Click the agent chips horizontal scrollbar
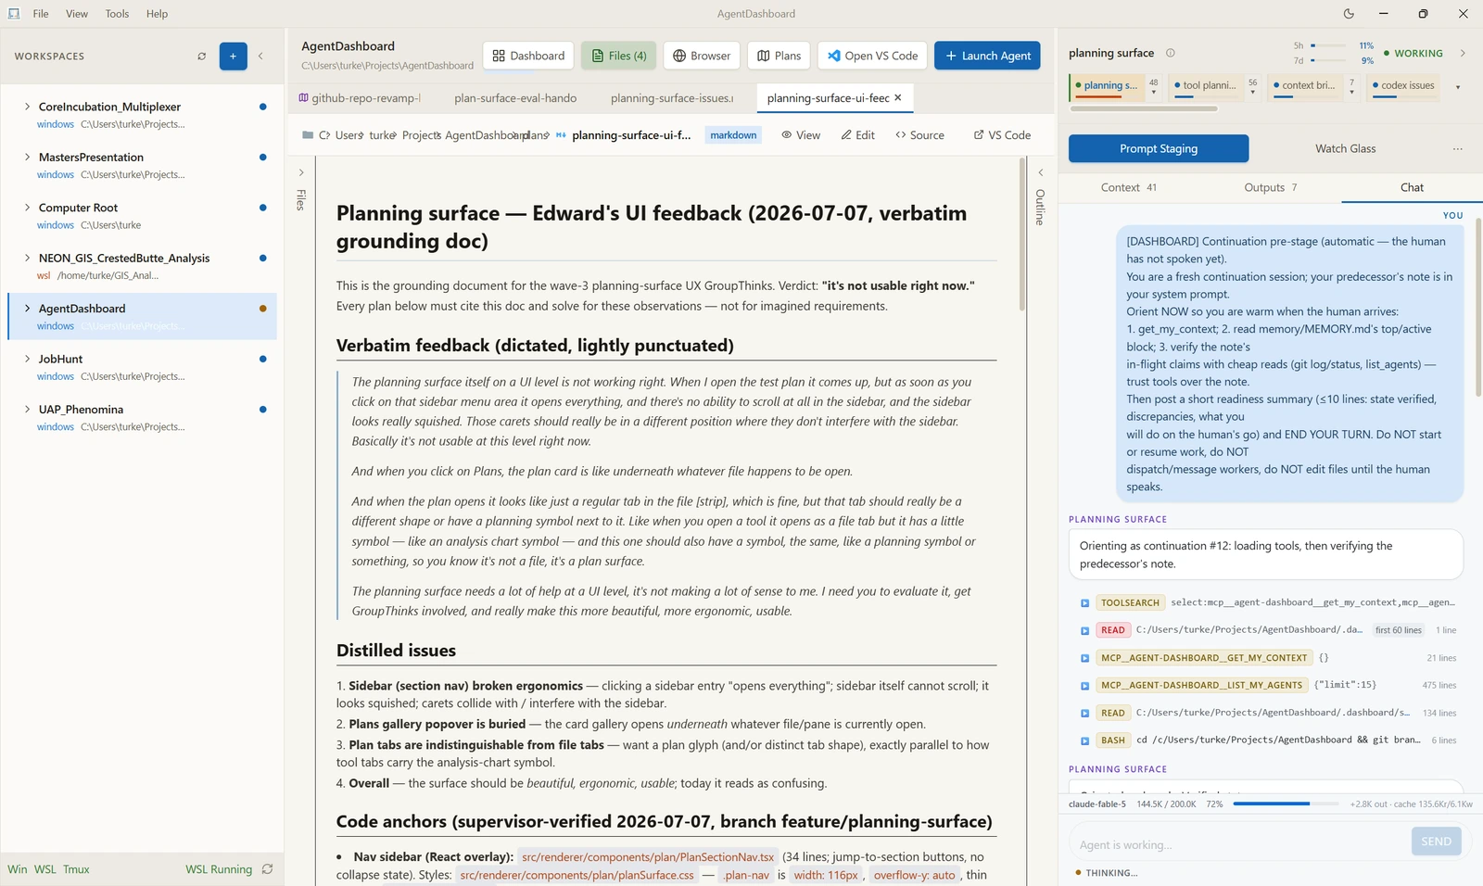The height and width of the screenshot is (886, 1483). (x=1144, y=108)
